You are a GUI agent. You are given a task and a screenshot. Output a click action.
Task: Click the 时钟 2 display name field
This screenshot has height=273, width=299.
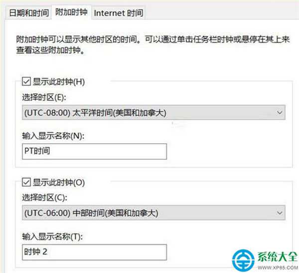tap(94, 252)
